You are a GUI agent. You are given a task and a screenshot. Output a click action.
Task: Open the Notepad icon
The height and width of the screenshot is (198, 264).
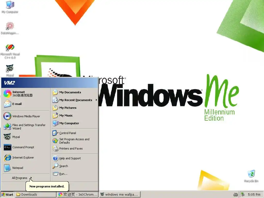click(7, 168)
